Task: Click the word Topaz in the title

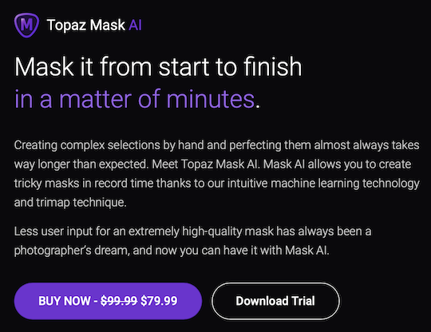Action: pyautogui.click(x=66, y=26)
